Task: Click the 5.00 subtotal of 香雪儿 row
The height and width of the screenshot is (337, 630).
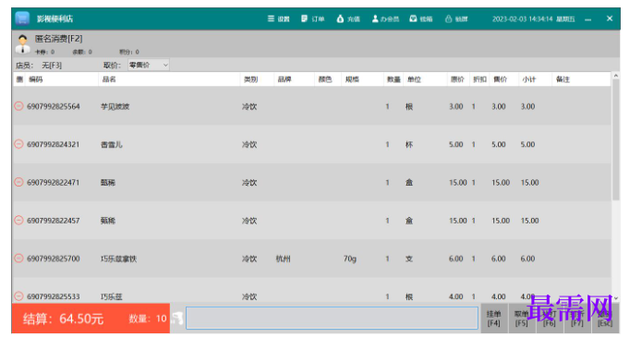Action: 528,144
